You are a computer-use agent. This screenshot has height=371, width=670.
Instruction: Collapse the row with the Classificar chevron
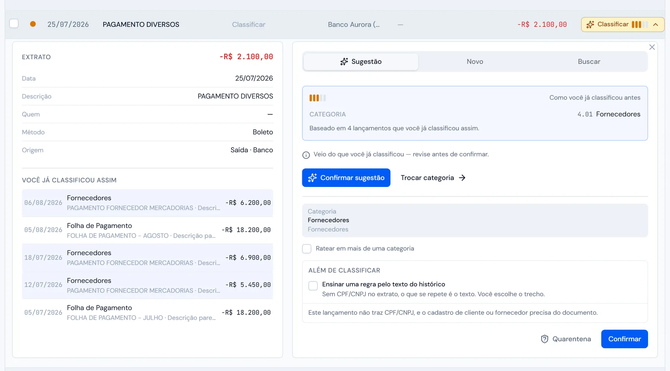655,25
